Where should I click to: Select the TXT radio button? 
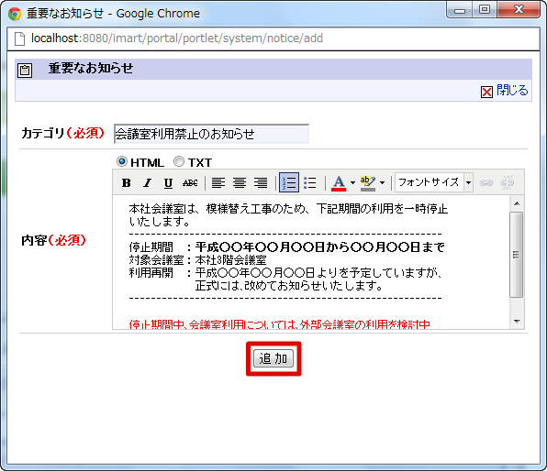click(179, 161)
